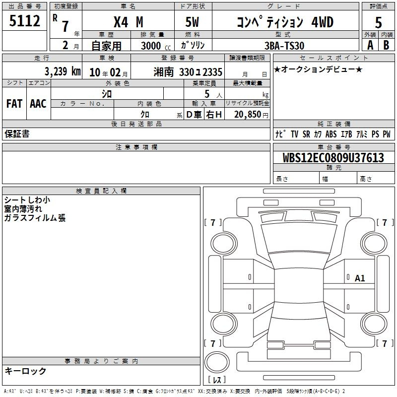Click the 後日発送部品 header
This screenshot has width=397, height=397.
coord(136,124)
